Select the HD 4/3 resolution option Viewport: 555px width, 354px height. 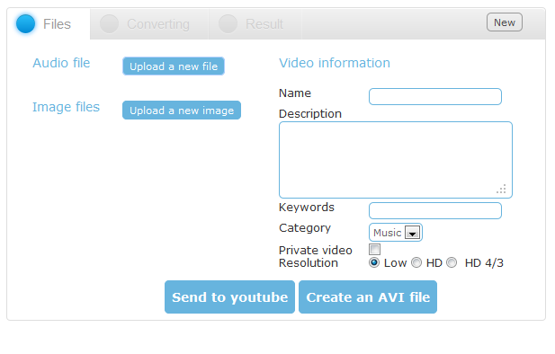452,262
